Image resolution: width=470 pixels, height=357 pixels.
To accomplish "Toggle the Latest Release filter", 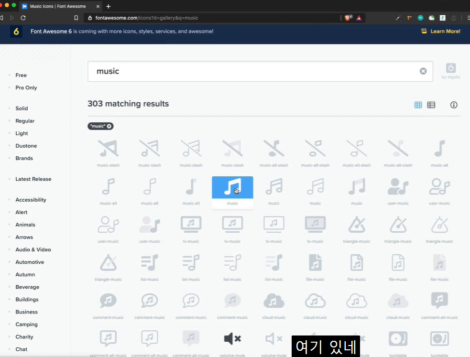I will 33,179.
